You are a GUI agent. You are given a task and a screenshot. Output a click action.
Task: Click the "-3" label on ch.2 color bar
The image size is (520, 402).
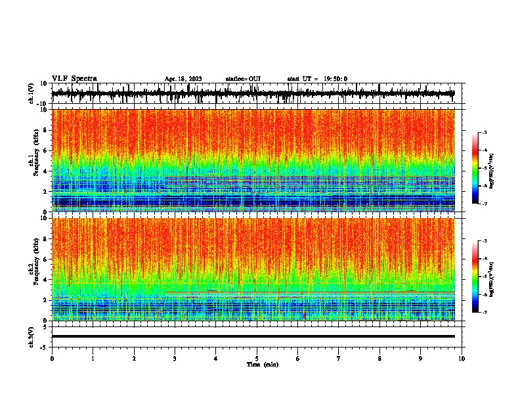485,241
